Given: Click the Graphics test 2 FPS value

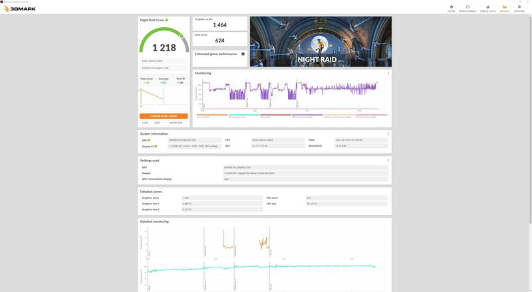Looking at the screenshot, I should 222,210.
